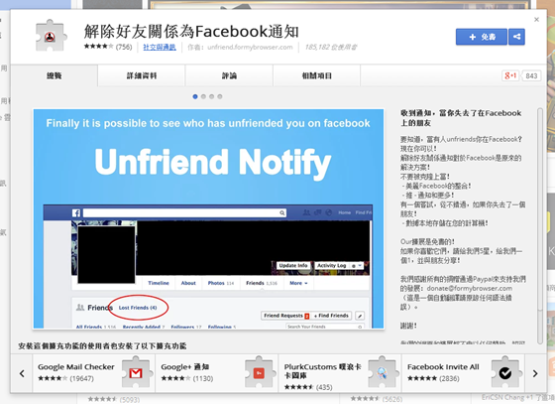Click the Unfriend Notify extension puzzle icon
Image resolution: width=555 pixels, height=404 pixels.
(51, 36)
